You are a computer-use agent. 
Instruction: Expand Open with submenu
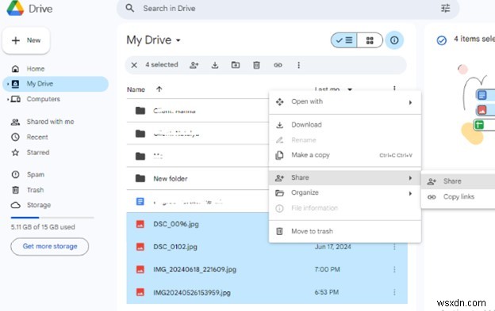pyautogui.click(x=345, y=102)
